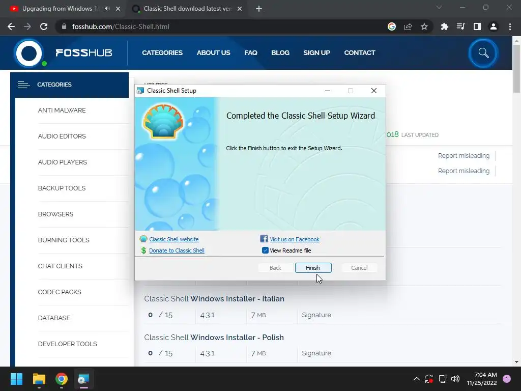Select CODEC PACKS category
Image resolution: width=521 pixels, height=391 pixels.
[60, 292]
